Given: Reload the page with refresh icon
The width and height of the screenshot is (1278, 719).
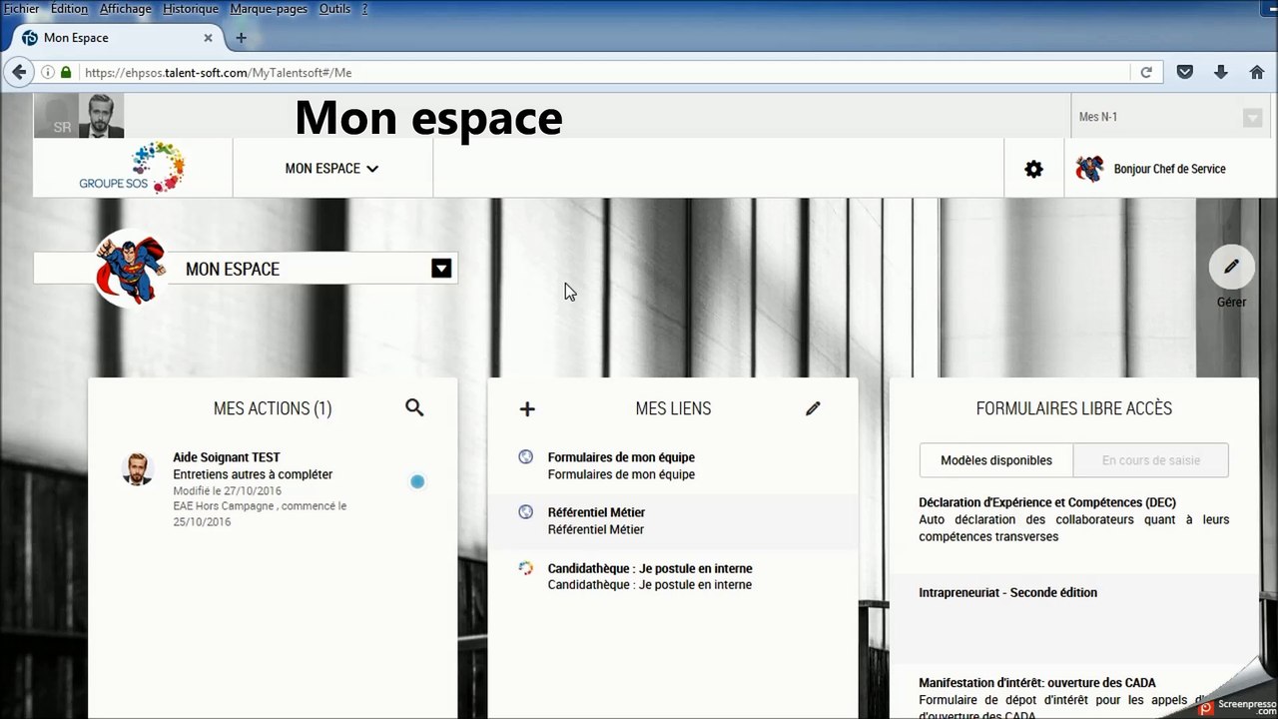Looking at the screenshot, I should 1146,72.
